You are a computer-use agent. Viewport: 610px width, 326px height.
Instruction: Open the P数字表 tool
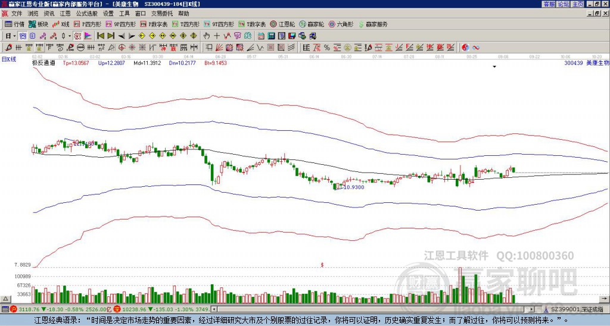(154, 24)
